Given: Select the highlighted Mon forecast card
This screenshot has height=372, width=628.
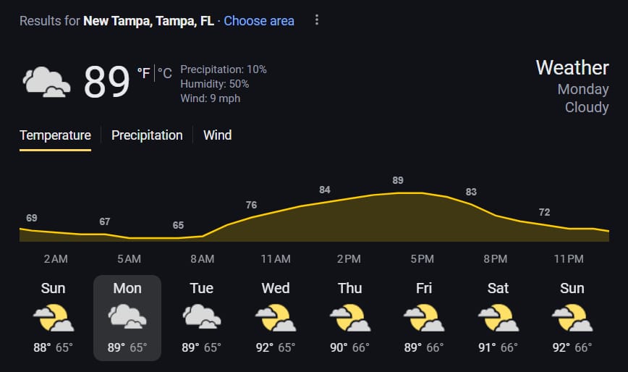Looking at the screenshot, I should pyautogui.click(x=127, y=318).
